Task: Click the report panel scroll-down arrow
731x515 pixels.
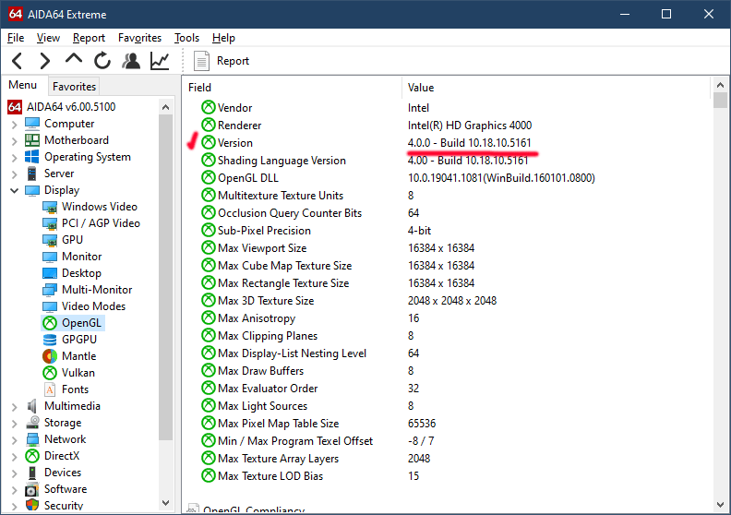Action: click(x=720, y=504)
